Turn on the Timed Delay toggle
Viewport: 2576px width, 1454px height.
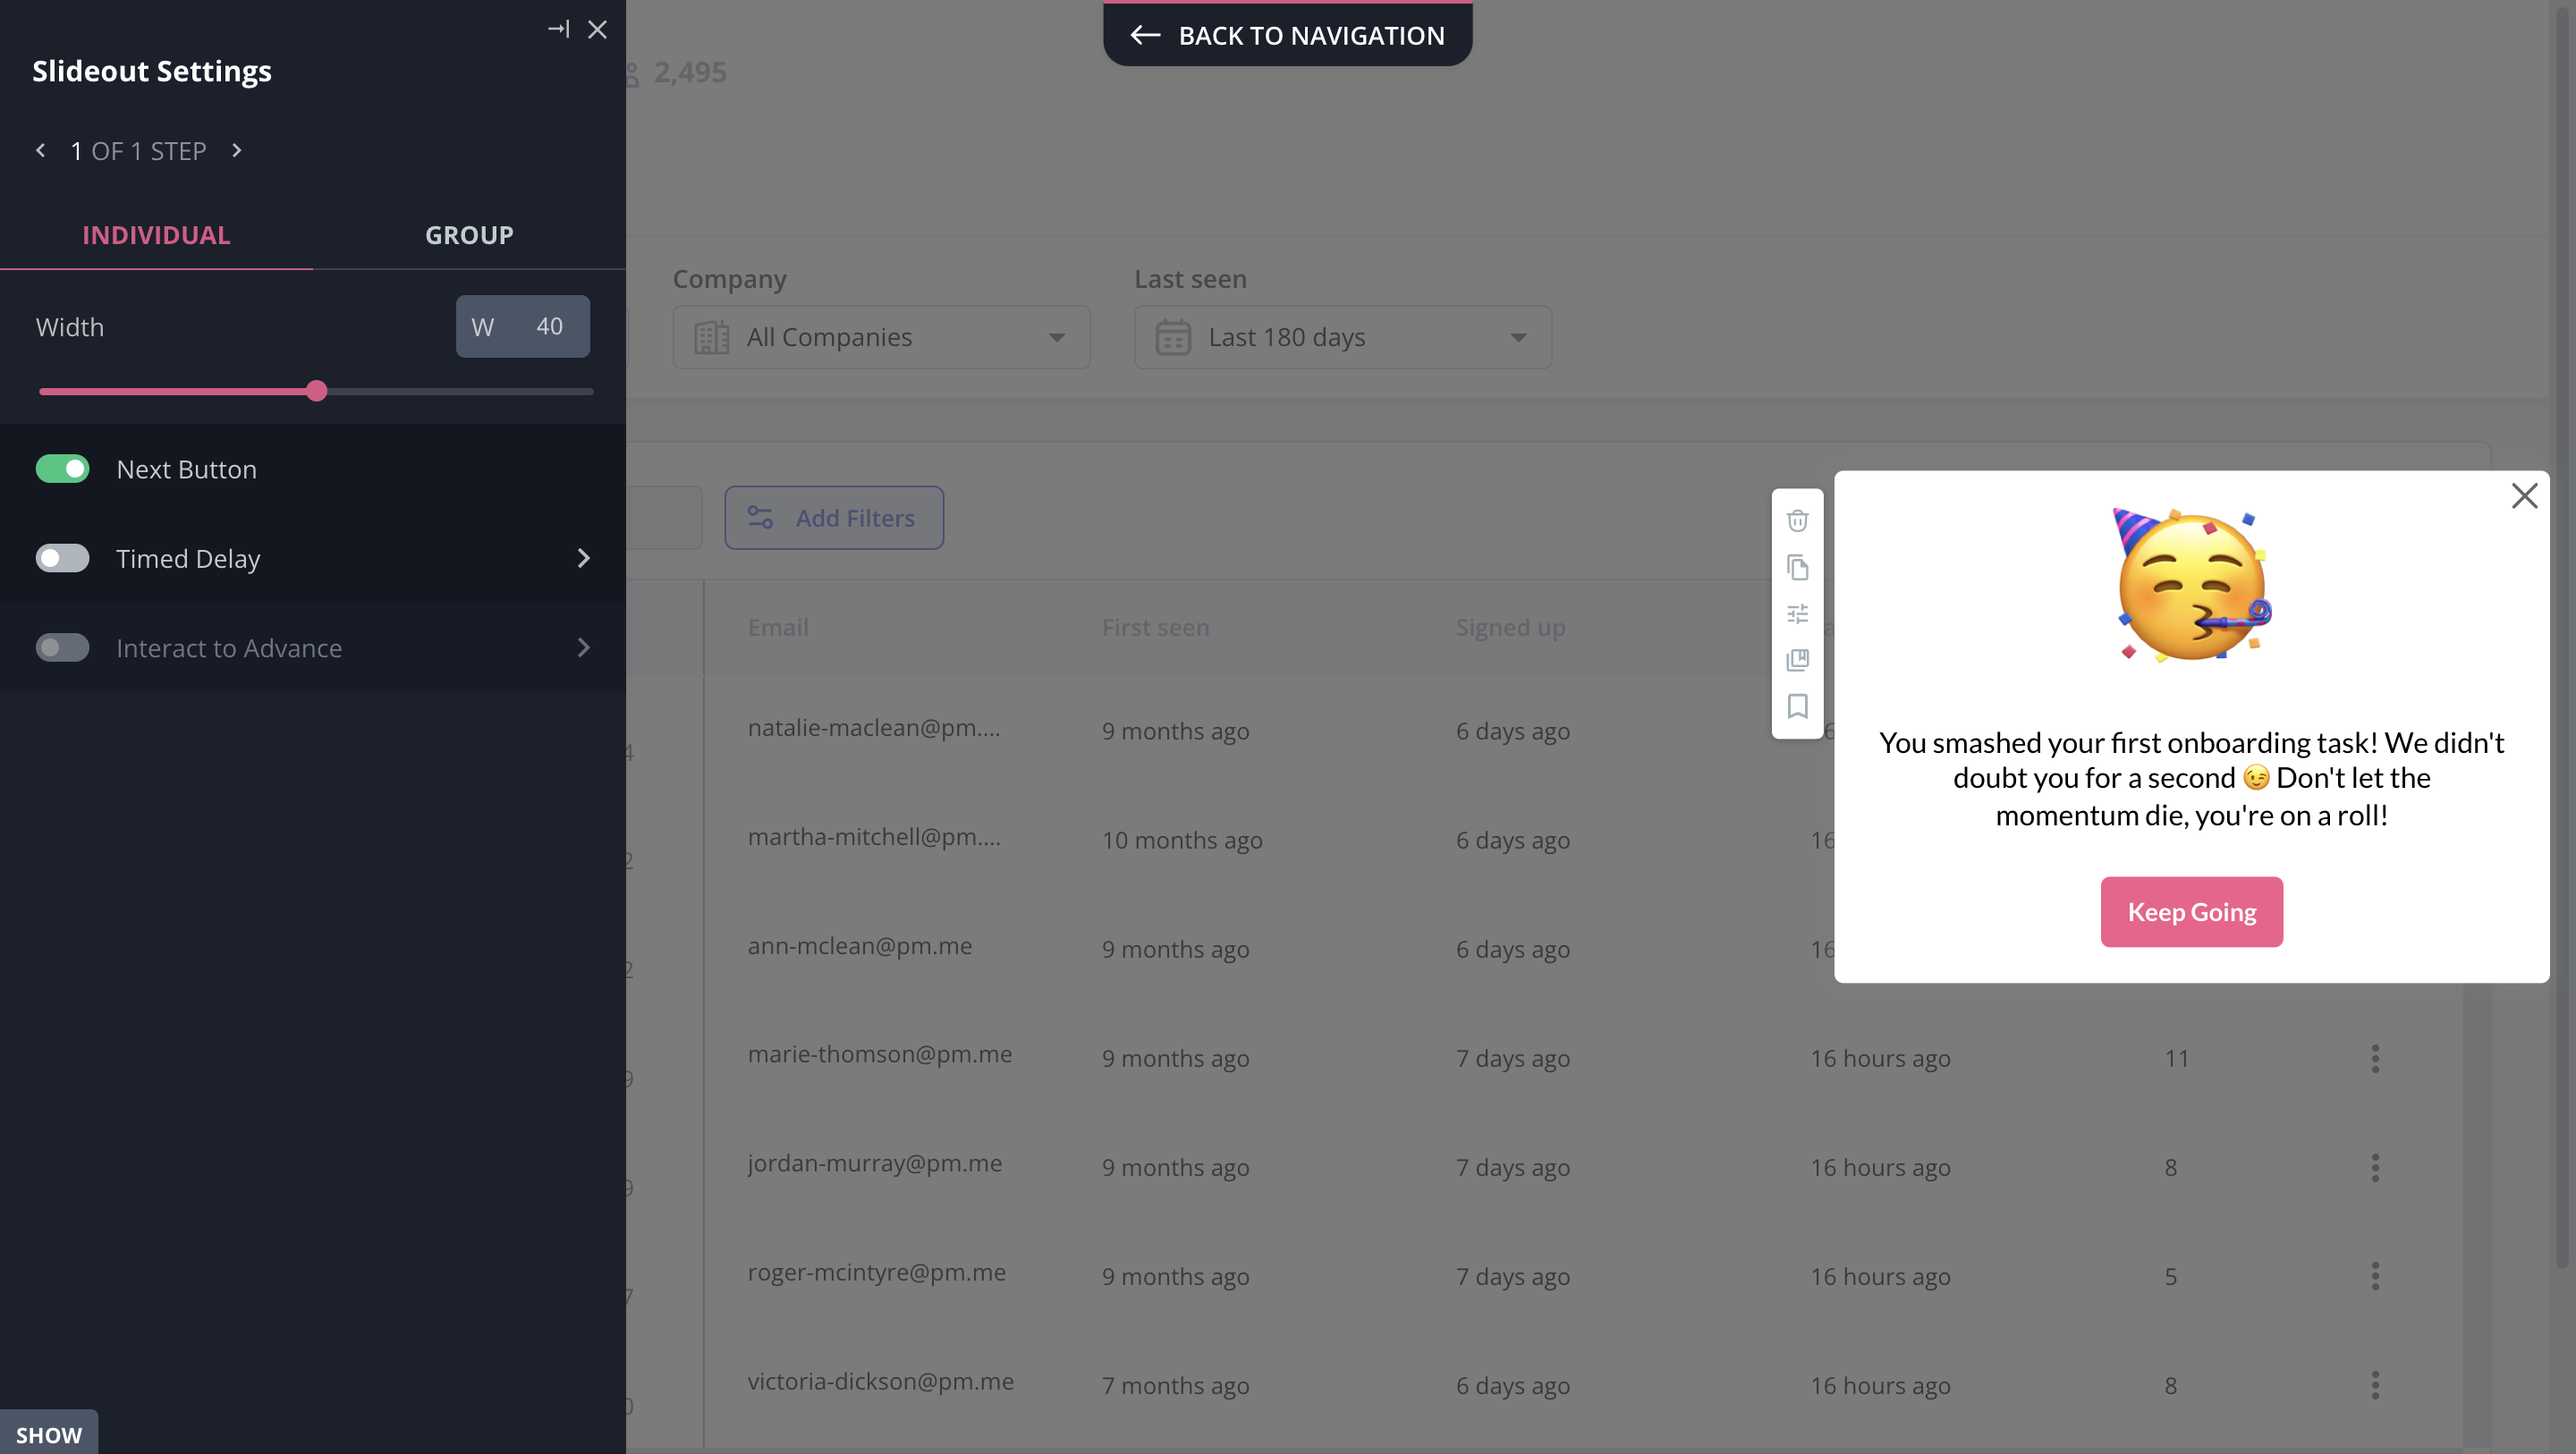pos(62,558)
